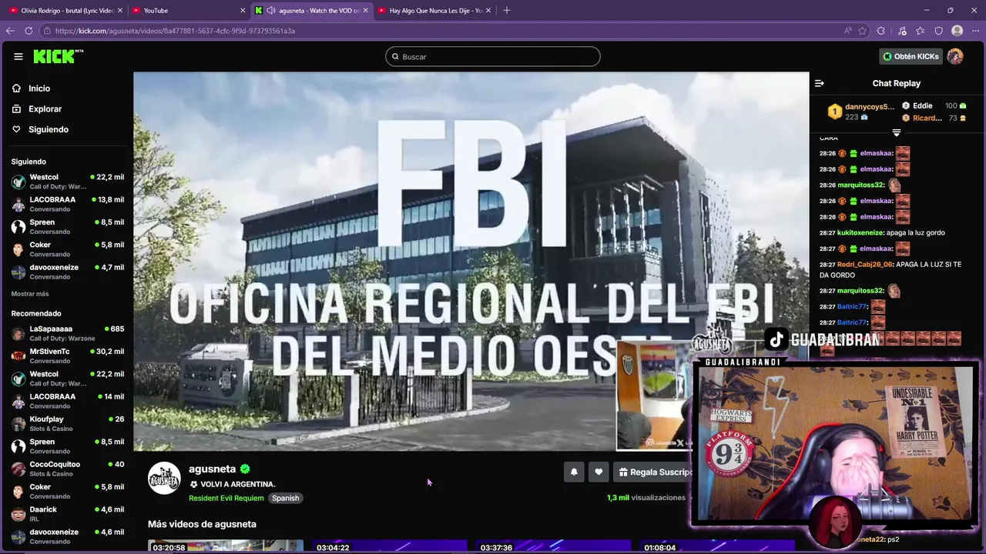The image size is (986, 554).
Task: Open Westcol channel in Siguiendo list
Action: click(x=68, y=182)
